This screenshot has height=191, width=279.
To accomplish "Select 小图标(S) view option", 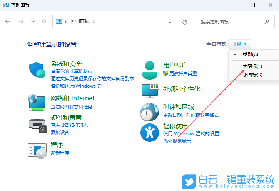I will (252, 75).
